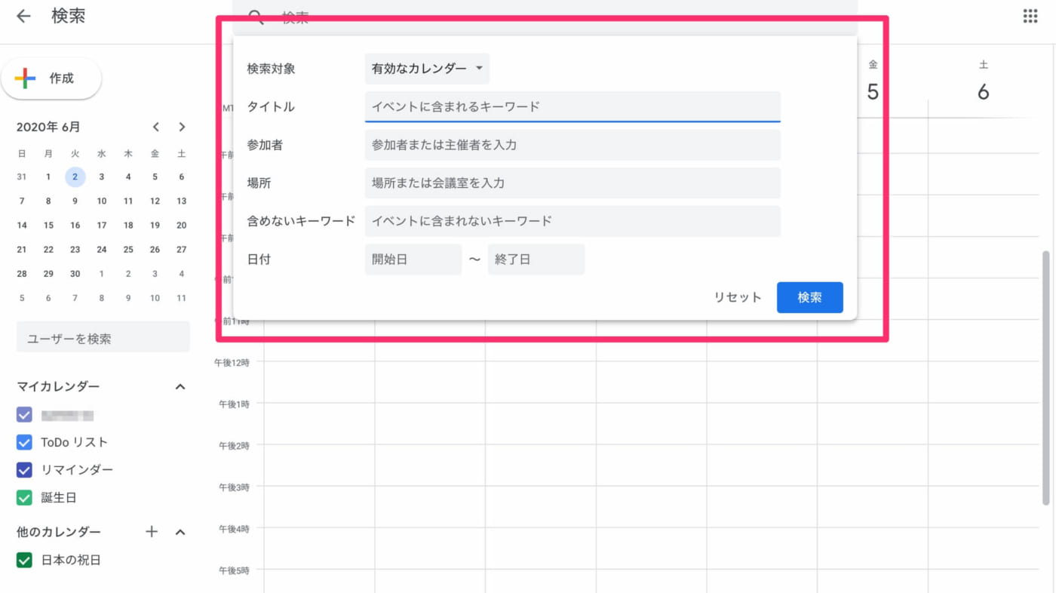Click the 作成 create button

tap(51, 78)
